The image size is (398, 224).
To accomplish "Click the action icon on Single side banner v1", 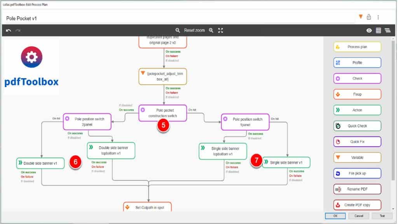I will [266, 162].
